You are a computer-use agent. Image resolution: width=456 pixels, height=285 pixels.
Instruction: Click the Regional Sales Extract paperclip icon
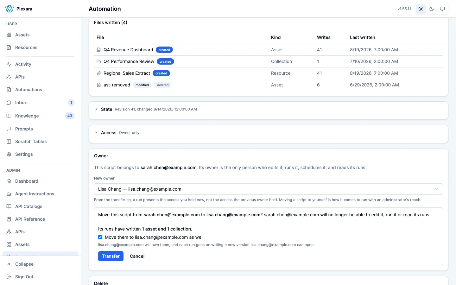click(99, 73)
